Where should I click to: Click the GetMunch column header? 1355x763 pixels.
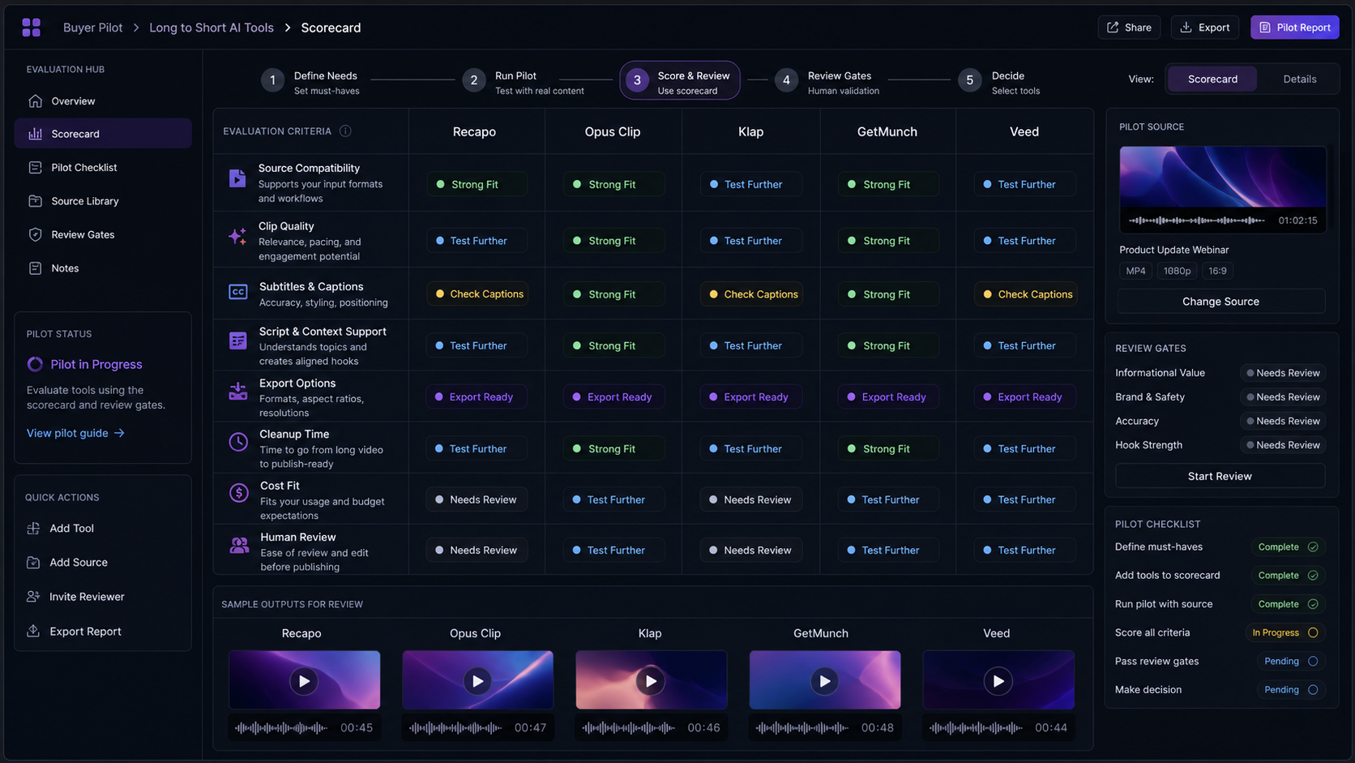[x=887, y=132]
